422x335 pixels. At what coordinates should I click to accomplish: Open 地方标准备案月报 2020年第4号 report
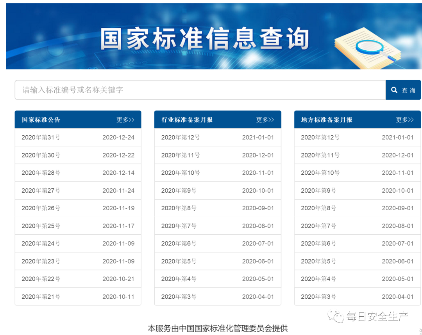click(x=318, y=279)
